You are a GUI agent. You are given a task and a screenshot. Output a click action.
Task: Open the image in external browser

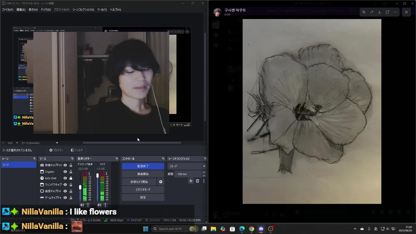[x=387, y=12]
